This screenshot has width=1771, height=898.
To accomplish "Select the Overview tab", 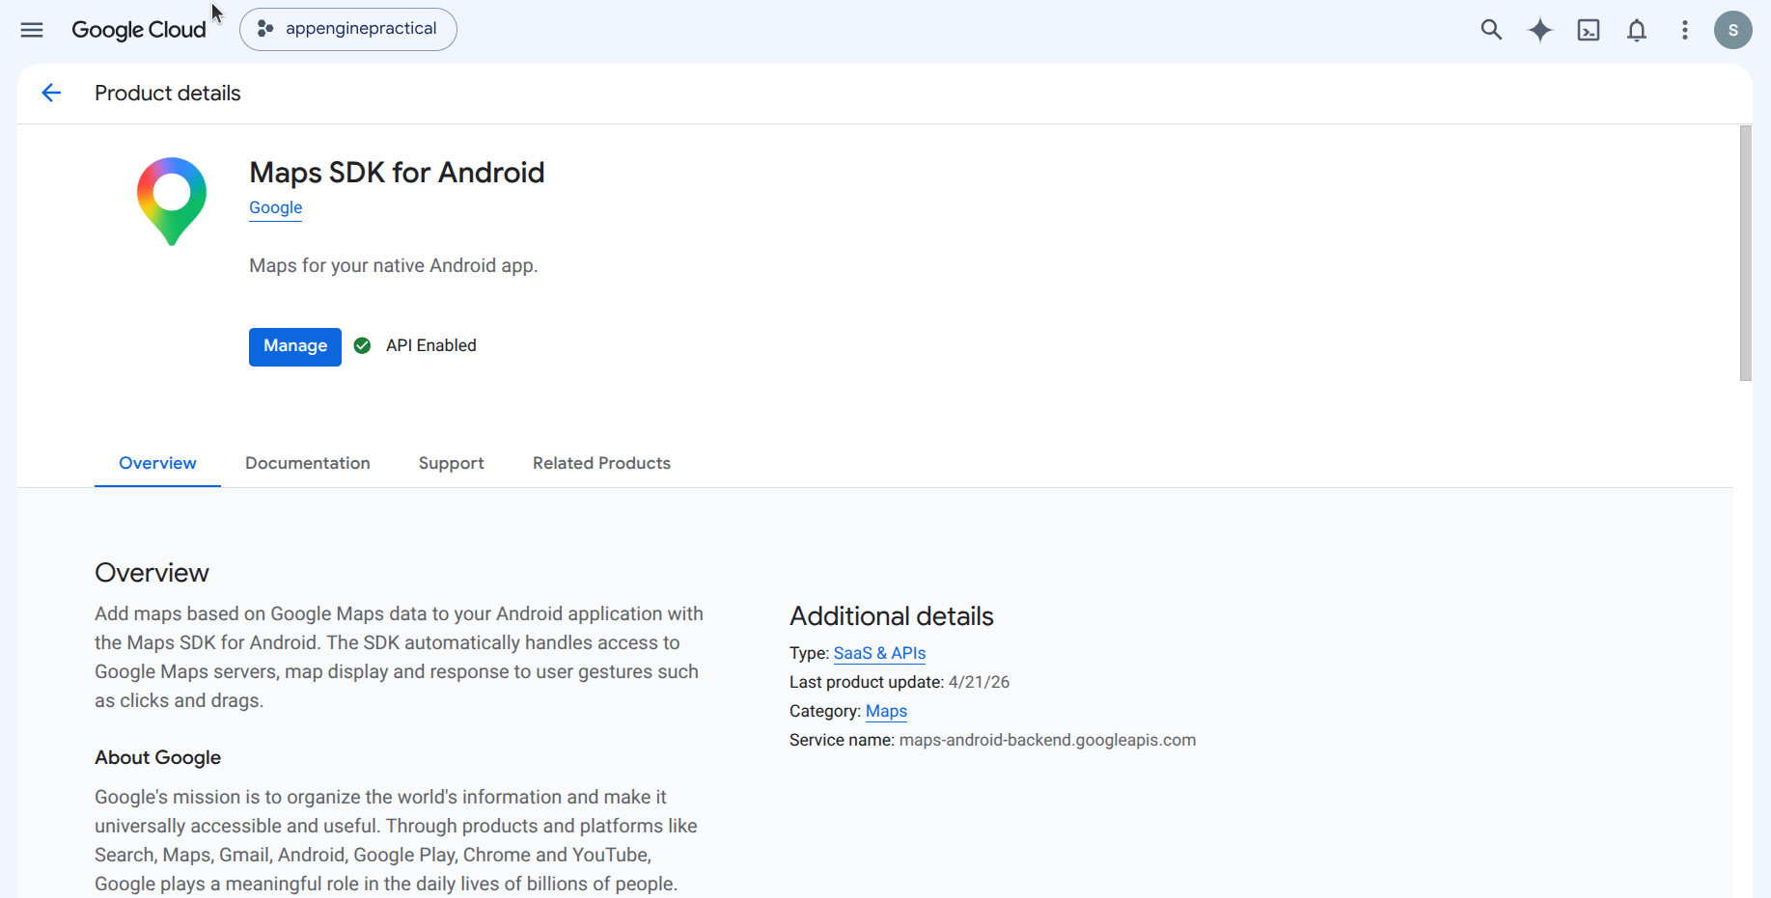I will 157,463.
